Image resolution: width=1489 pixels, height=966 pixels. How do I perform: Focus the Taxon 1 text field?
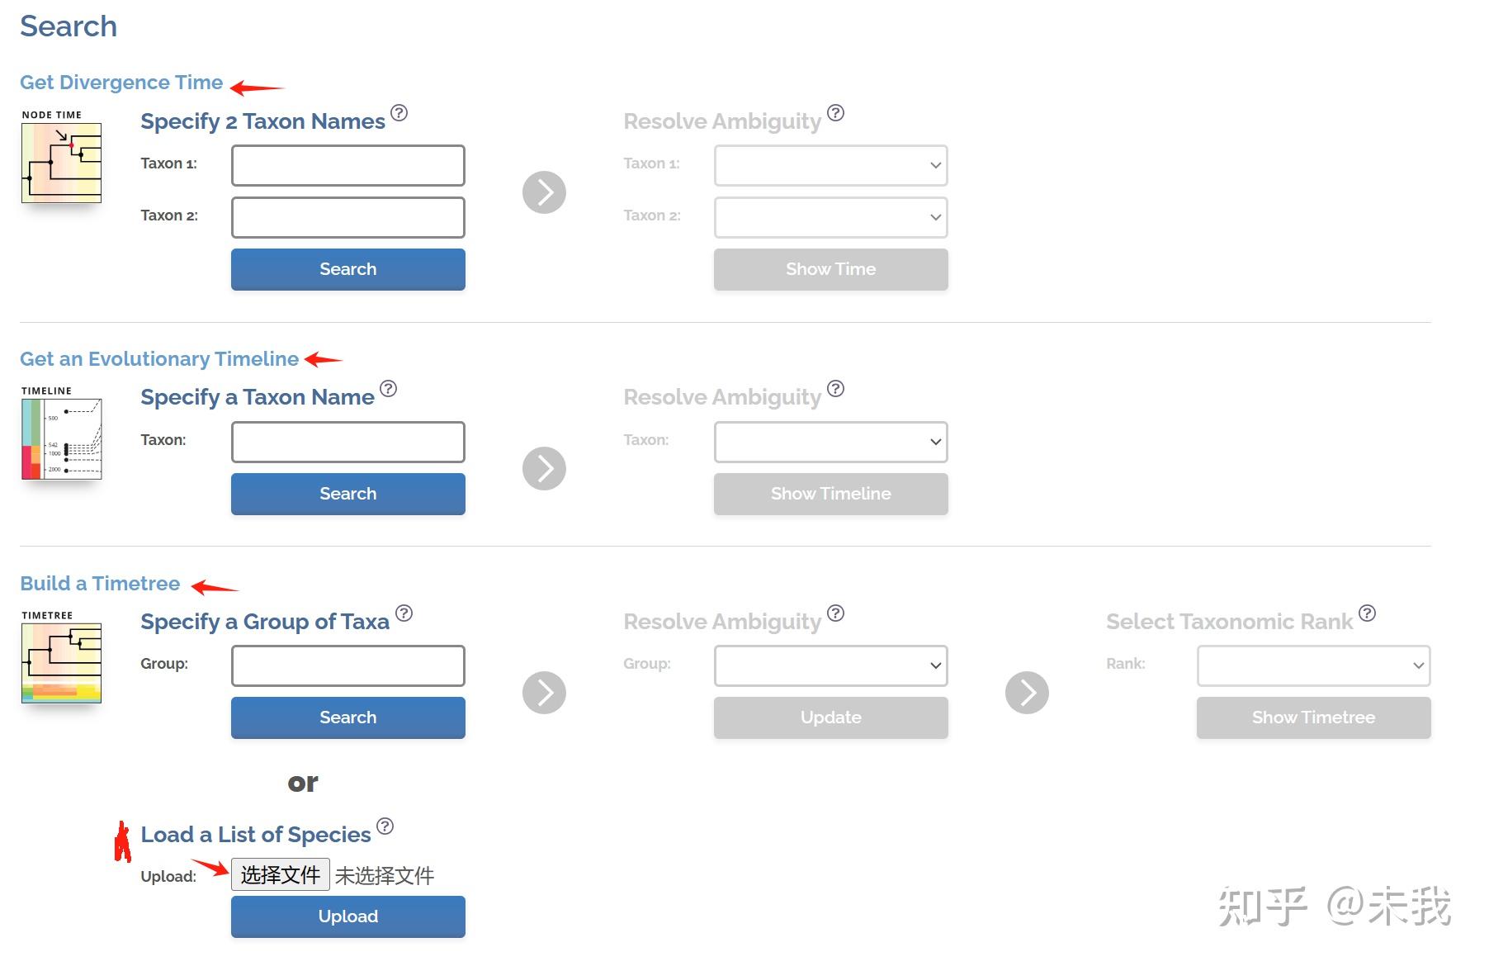pos(347,165)
